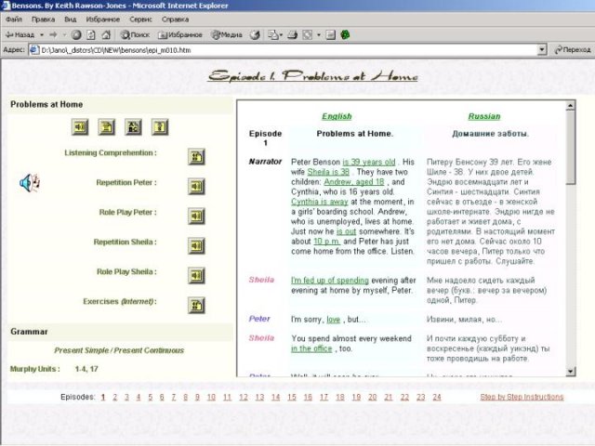Click the 'in the office' link
The image size is (595, 446).
pos(311,348)
